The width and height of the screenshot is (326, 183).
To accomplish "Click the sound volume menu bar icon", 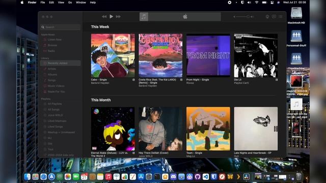I will tap(249, 3).
